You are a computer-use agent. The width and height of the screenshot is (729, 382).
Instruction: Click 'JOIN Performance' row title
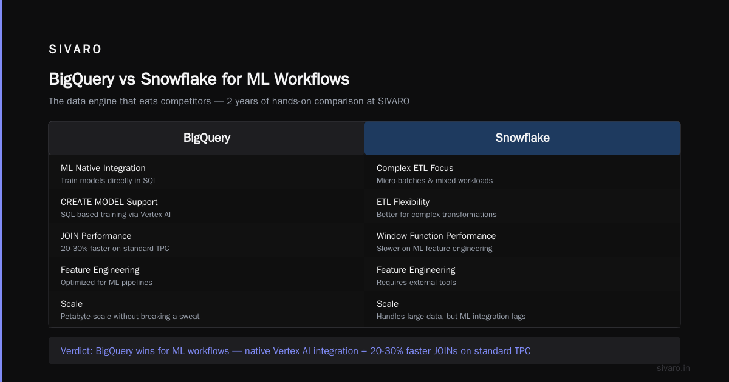[96, 236]
